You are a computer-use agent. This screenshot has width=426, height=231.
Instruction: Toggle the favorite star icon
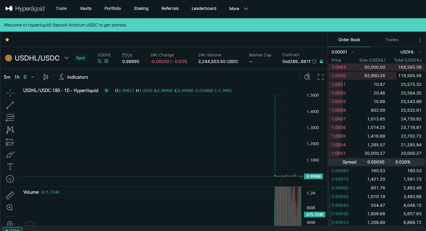7,40
